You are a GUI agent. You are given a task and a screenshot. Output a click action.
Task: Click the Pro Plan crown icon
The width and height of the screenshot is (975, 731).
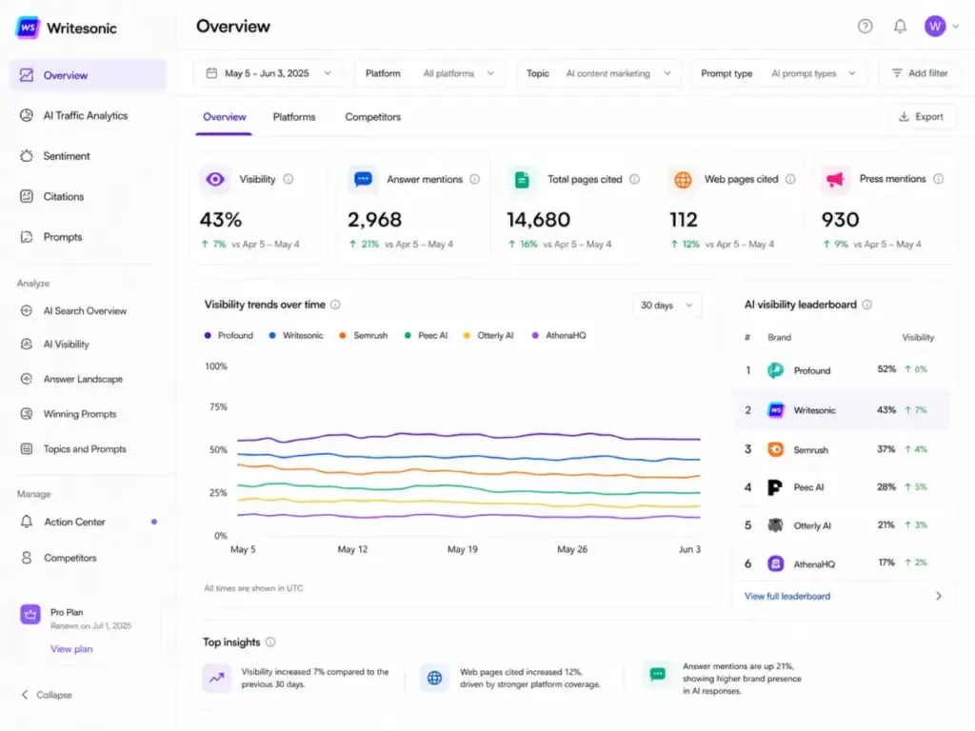pyautogui.click(x=30, y=614)
